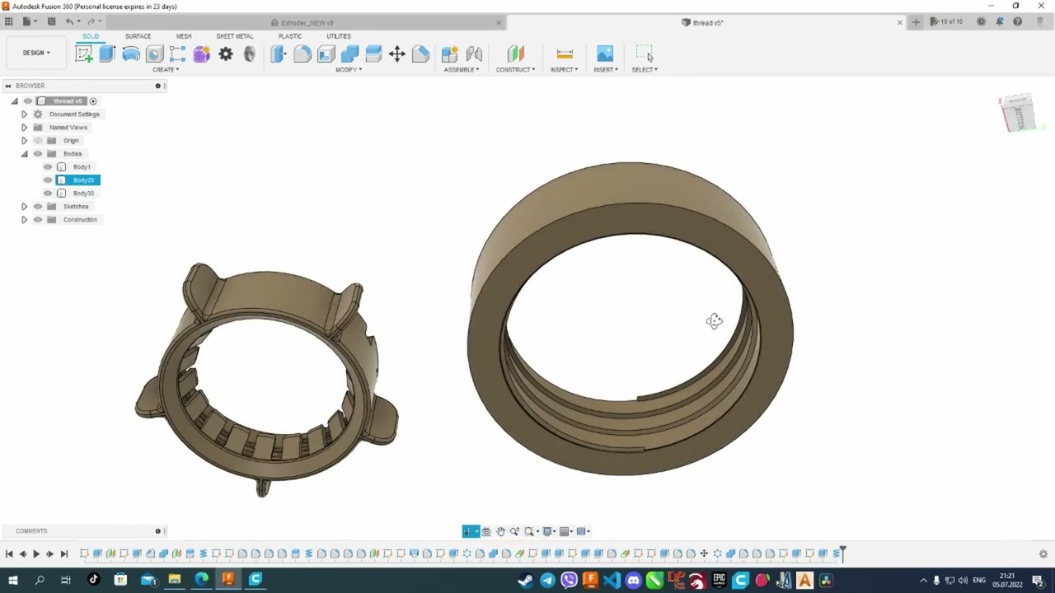1055x593 pixels.
Task: Expand Construction node
Action: click(24, 220)
